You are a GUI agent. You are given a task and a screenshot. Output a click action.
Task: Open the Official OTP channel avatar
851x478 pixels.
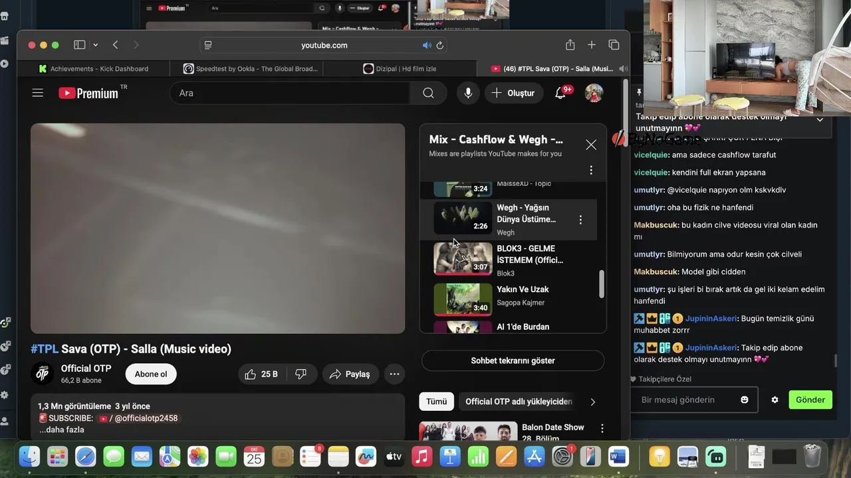coord(42,374)
